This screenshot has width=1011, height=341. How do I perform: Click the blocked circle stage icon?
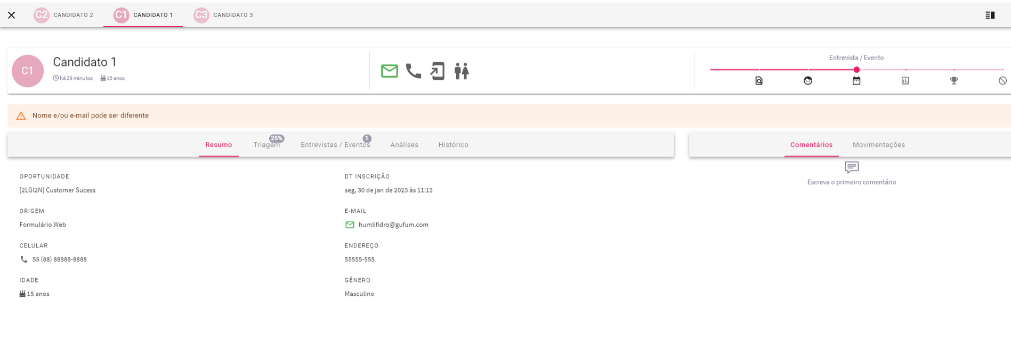pyautogui.click(x=1002, y=81)
